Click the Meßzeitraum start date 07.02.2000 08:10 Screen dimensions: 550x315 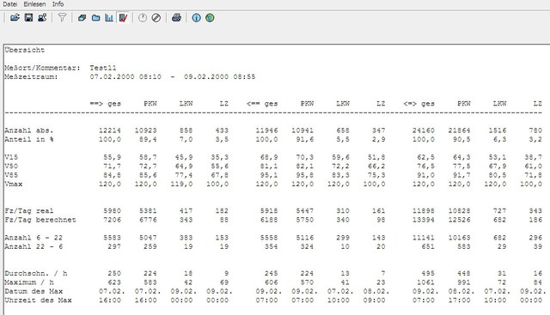pyautogui.click(x=125, y=76)
